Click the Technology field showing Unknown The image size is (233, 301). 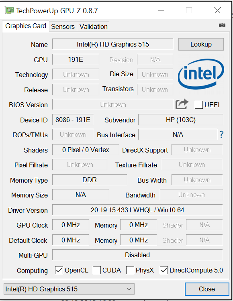76,74
